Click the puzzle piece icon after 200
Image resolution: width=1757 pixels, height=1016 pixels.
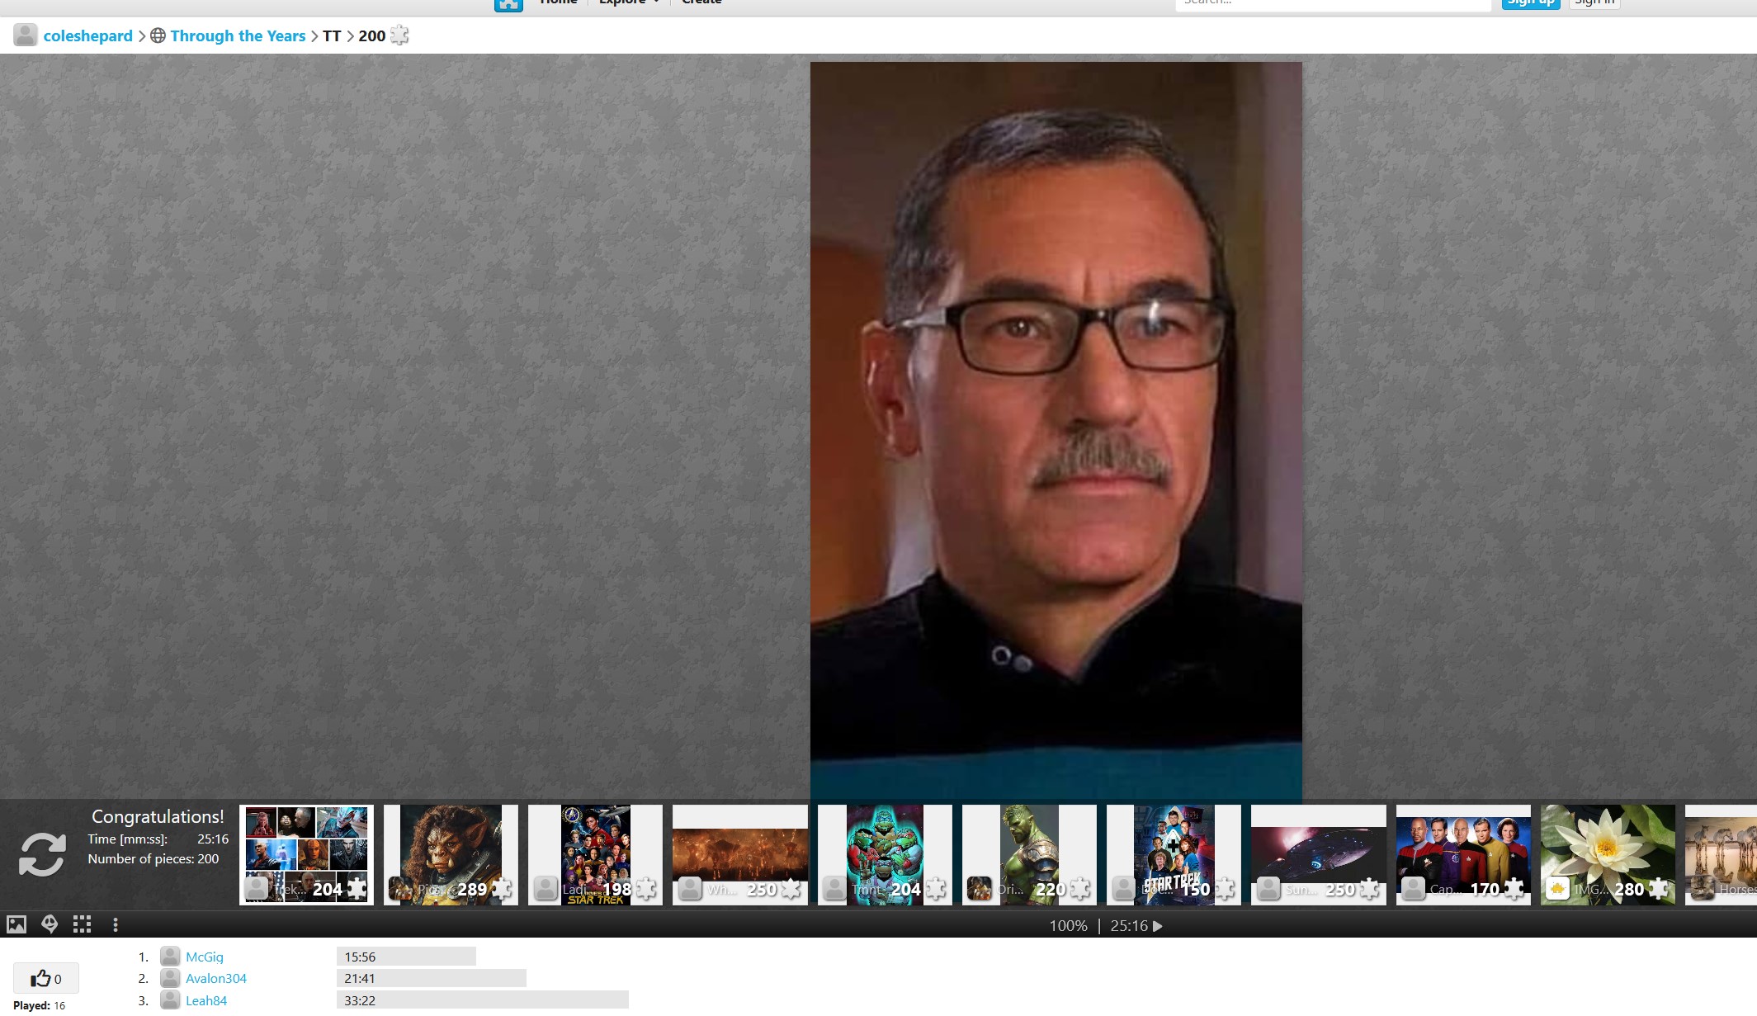click(399, 35)
